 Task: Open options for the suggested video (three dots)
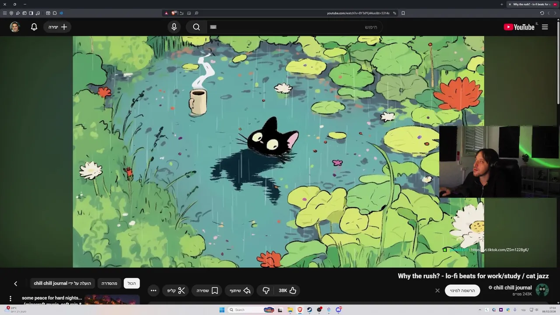pos(10,299)
